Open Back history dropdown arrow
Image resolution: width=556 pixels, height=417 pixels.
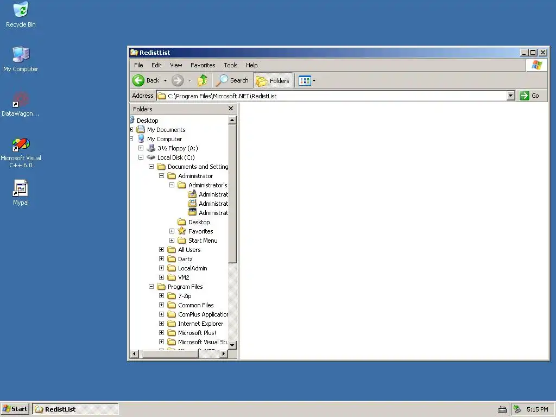[x=165, y=80]
